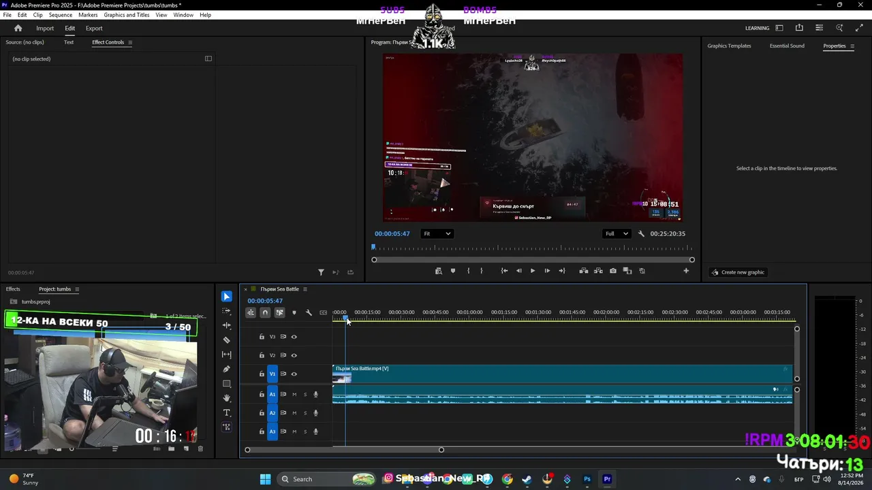This screenshot has width=872, height=490.
Task: Click the filter icon in Effect Controls
Action: pos(321,272)
